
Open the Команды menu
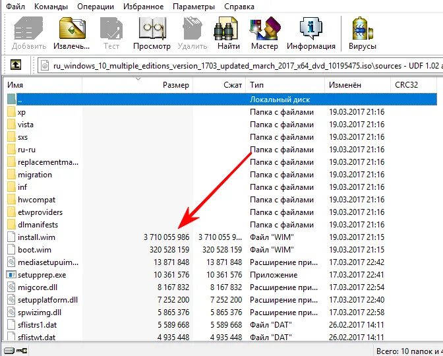pos(51,7)
